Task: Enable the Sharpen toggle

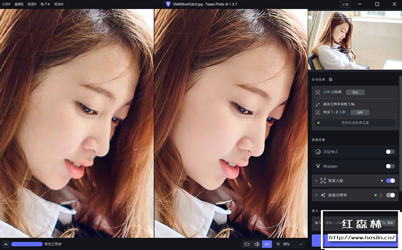Action: click(390, 166)
